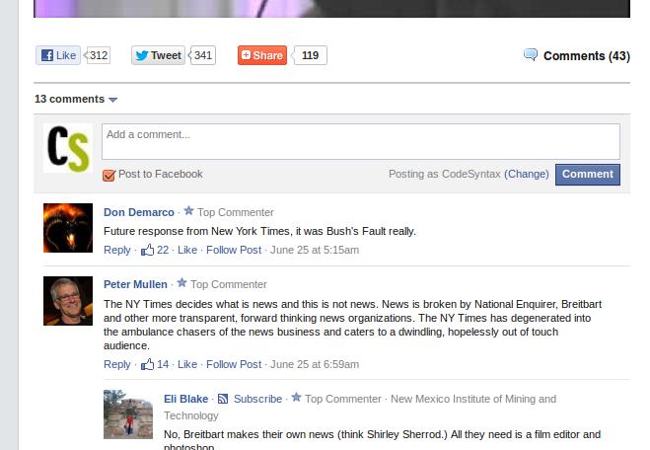Reply to Don Demarco's comment

pyautogui.click(x=116, y=251)
